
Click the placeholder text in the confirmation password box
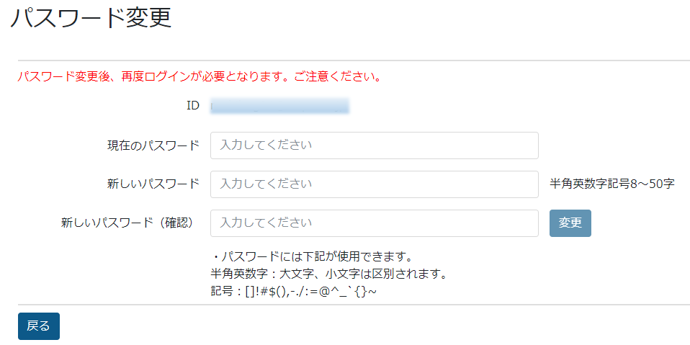(x=266, y=223)
